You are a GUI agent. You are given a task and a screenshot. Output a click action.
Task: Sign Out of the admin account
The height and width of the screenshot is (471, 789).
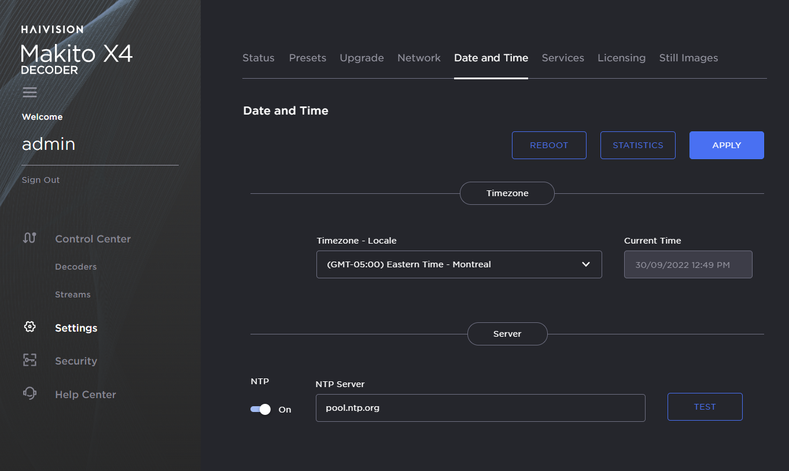click(x=40, y=179)
